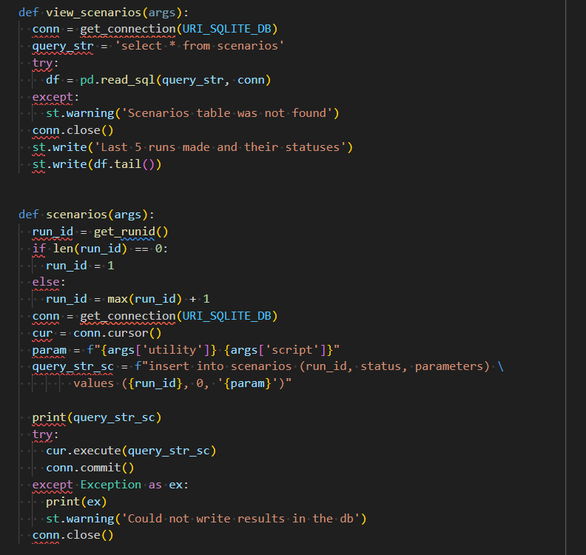Click 'cur' variable in 'cur = conn.cursor()'
Viewport: 586px width, 555px height.
(42, 333)
